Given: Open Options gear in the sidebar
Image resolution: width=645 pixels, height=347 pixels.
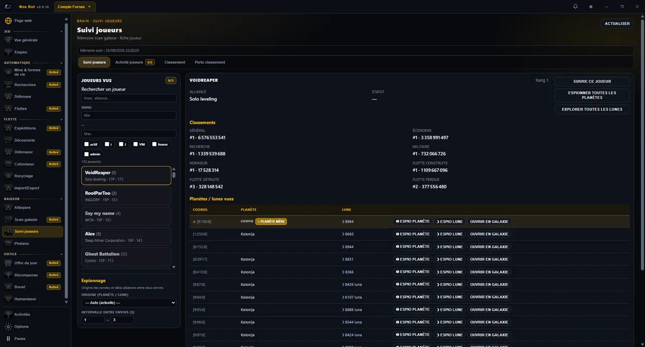Looking at the screenshot, I should pyautogui.click(x=8, y=326).
